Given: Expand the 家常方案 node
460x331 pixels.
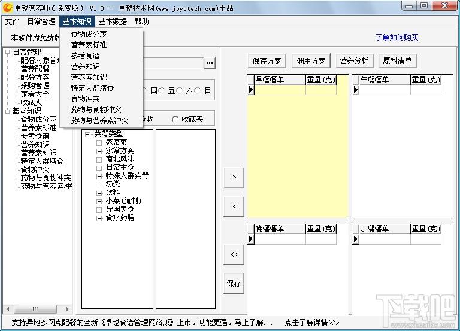Looking at the screenshot, I should point(99,151).
